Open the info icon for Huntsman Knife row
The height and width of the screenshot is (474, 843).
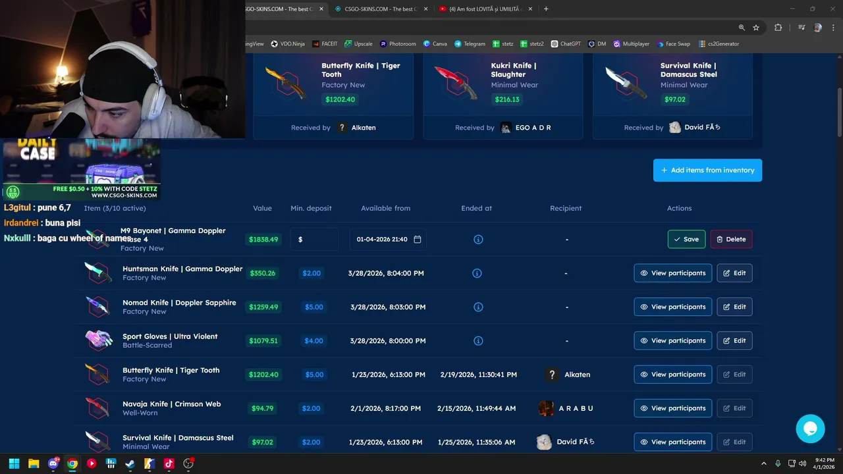[477, 273]
